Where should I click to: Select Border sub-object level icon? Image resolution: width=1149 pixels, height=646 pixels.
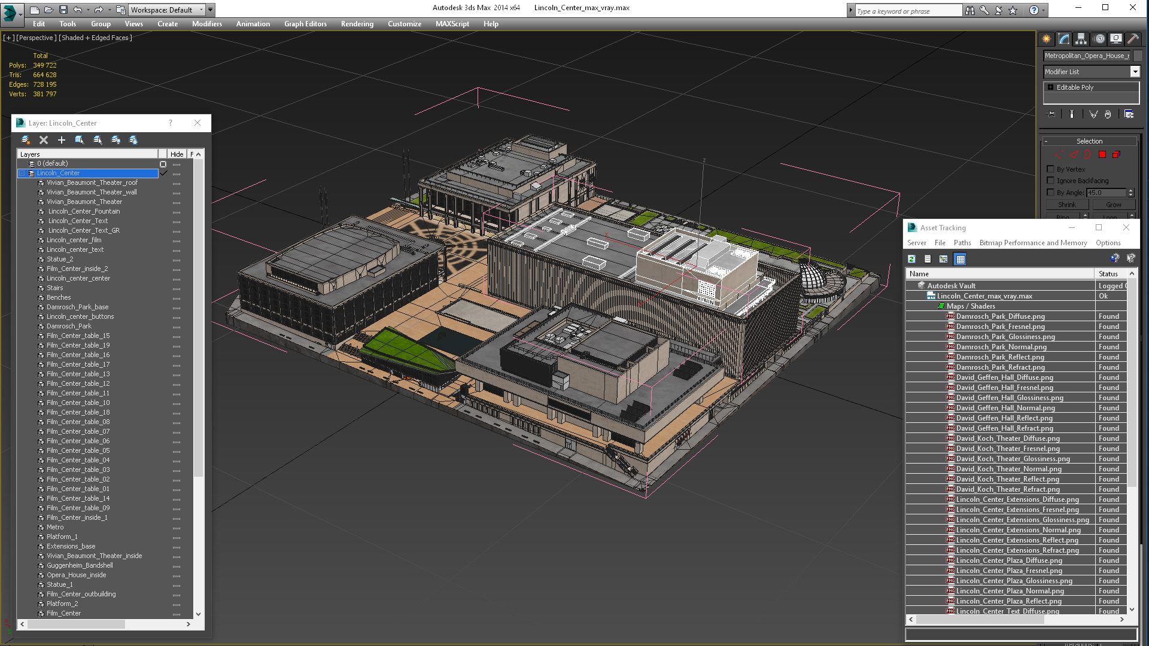click(x=1087, y=154)
